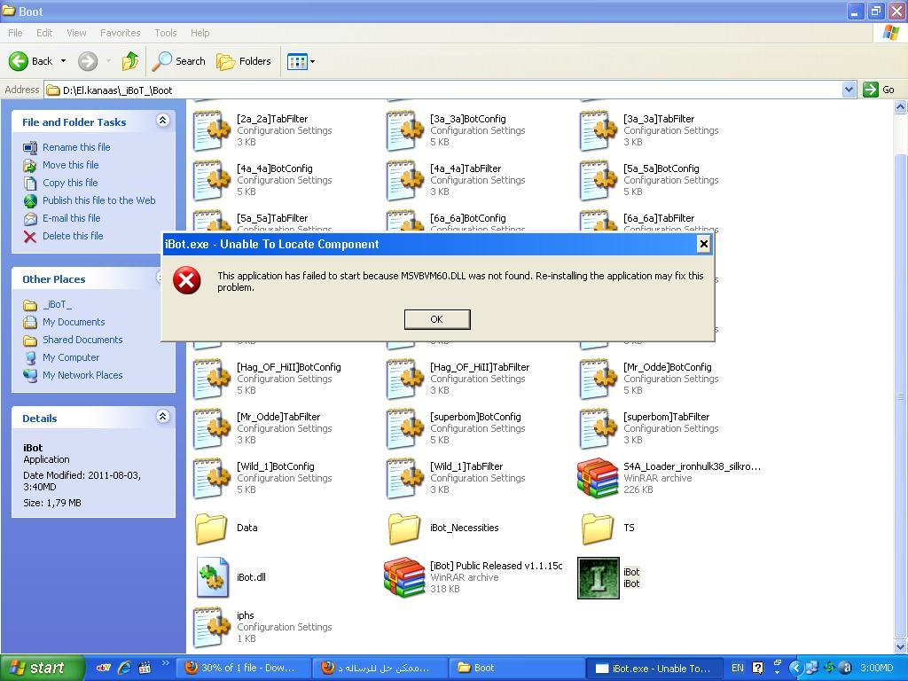The width and height of the screenshot is (908, 681).
Task: Select the Data folder icon
Action: (211, 528)
